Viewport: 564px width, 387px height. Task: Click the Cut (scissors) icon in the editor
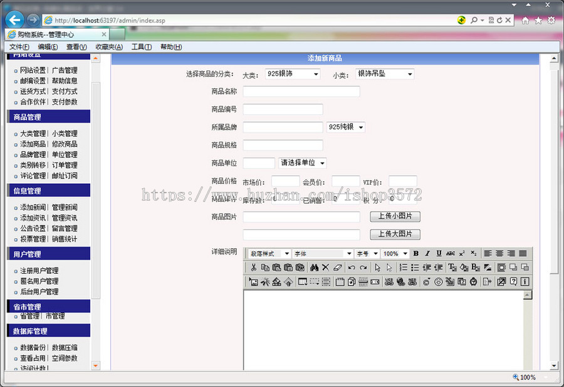253,266
